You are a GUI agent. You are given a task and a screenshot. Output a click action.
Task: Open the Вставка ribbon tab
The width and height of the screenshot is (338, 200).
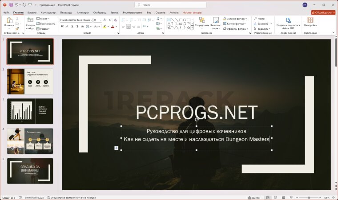(32, 13)
